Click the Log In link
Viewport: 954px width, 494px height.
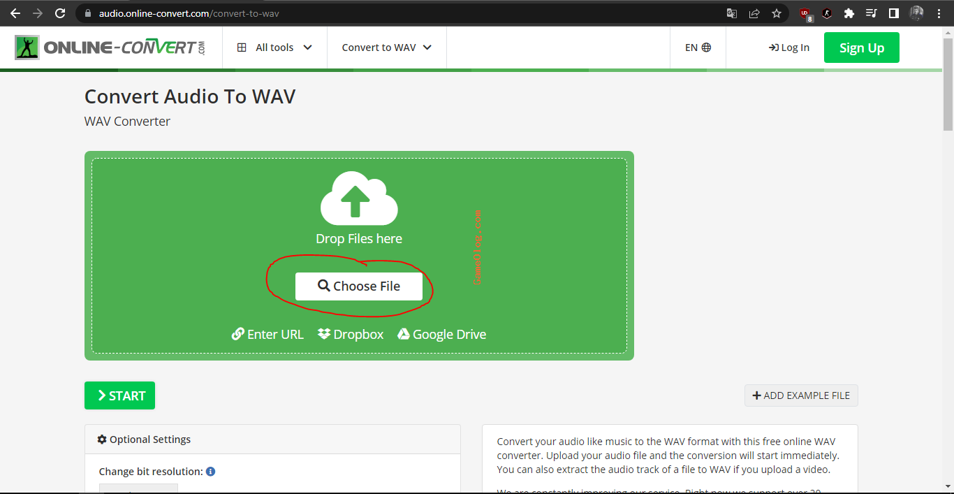pyautogui.click(x=789, y=48)
